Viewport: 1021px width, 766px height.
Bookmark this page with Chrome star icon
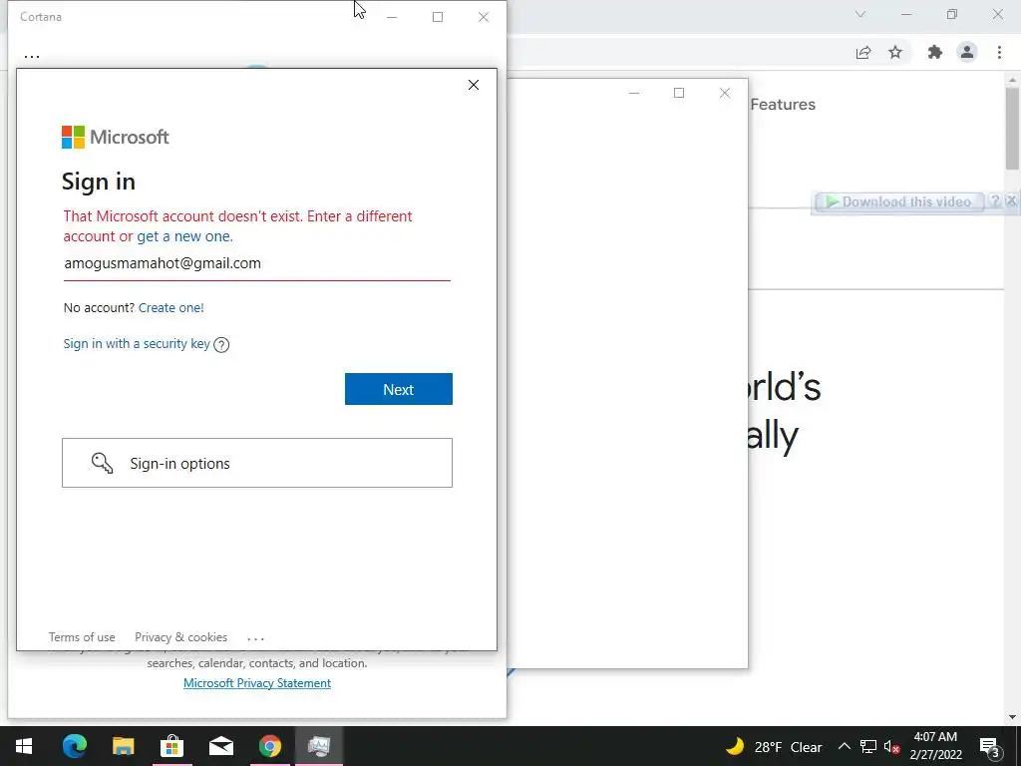point(895,52)
